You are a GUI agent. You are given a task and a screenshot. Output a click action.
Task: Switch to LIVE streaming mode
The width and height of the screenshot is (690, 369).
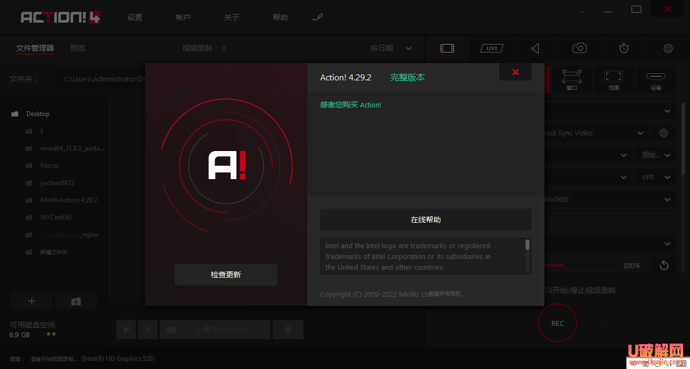(492, 48)
